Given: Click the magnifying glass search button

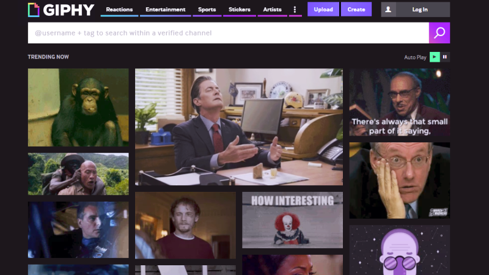Looking at the screenshot, I should (x=439, y=33).
